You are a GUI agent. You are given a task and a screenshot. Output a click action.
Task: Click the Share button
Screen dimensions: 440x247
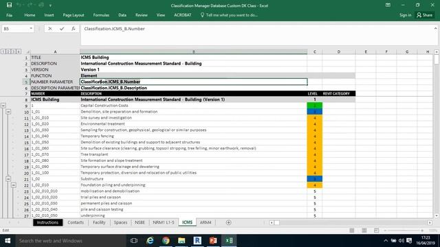pyautogui.click(x=425, y=15)
